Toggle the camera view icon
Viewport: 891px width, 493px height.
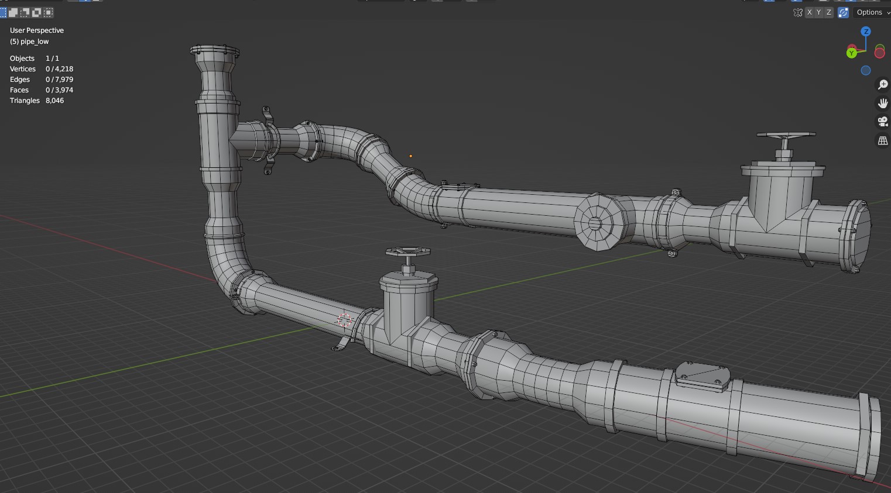coord(882,122)
